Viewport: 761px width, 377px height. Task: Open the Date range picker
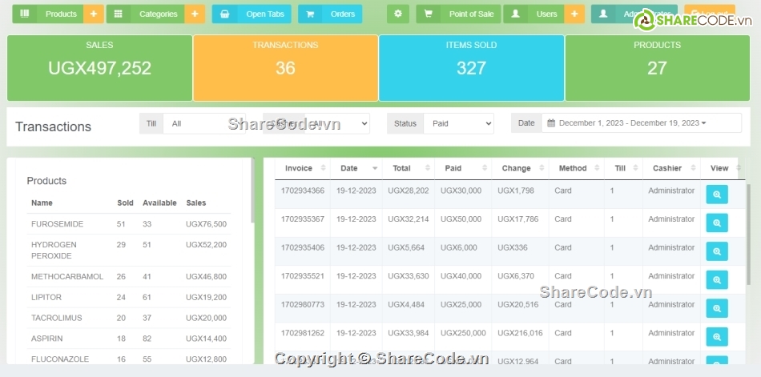641,123
